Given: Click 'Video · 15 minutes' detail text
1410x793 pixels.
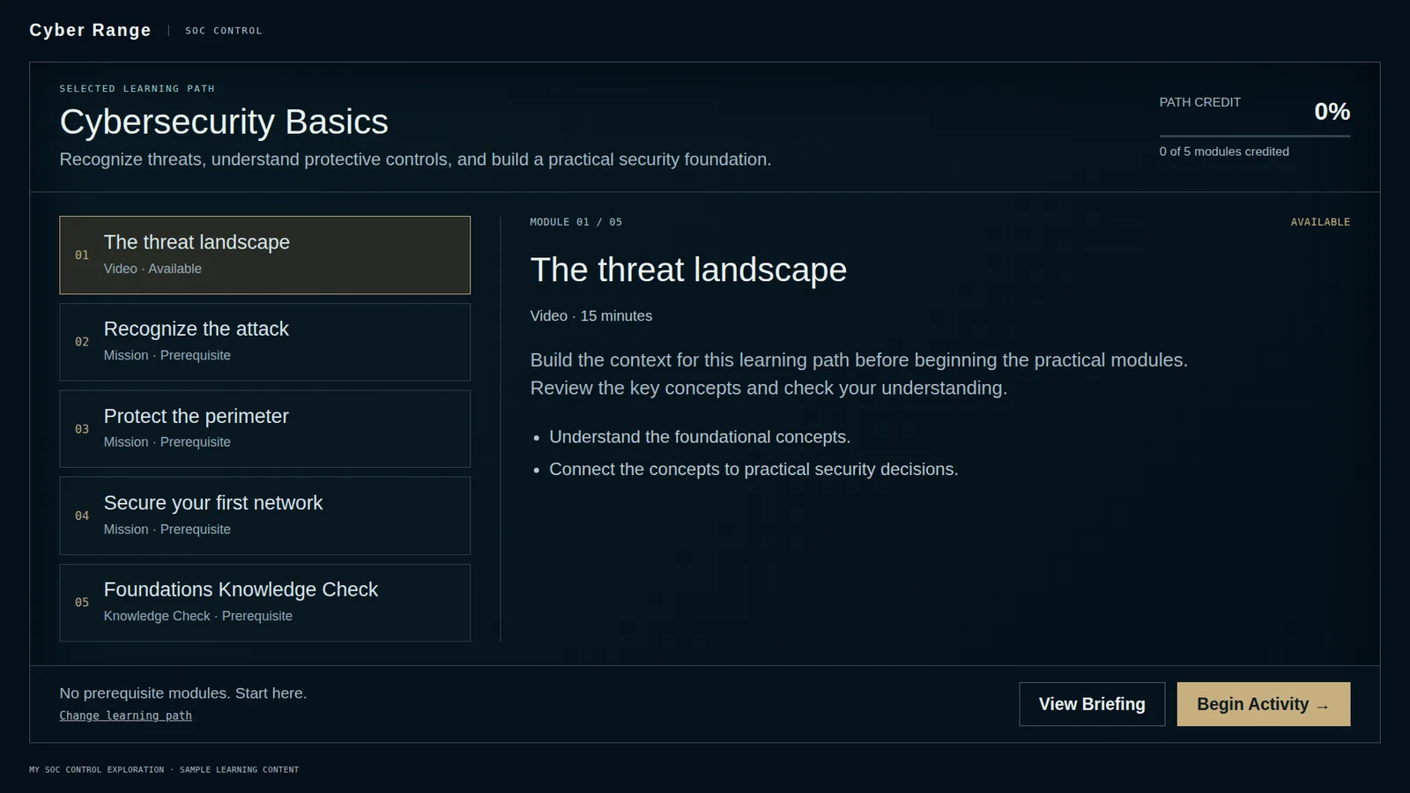Looking at the screenshot, I should [x=591, y=315].
